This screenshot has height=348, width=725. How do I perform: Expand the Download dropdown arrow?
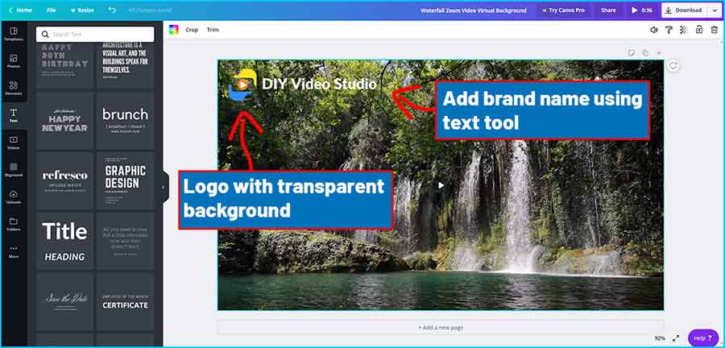715,10
